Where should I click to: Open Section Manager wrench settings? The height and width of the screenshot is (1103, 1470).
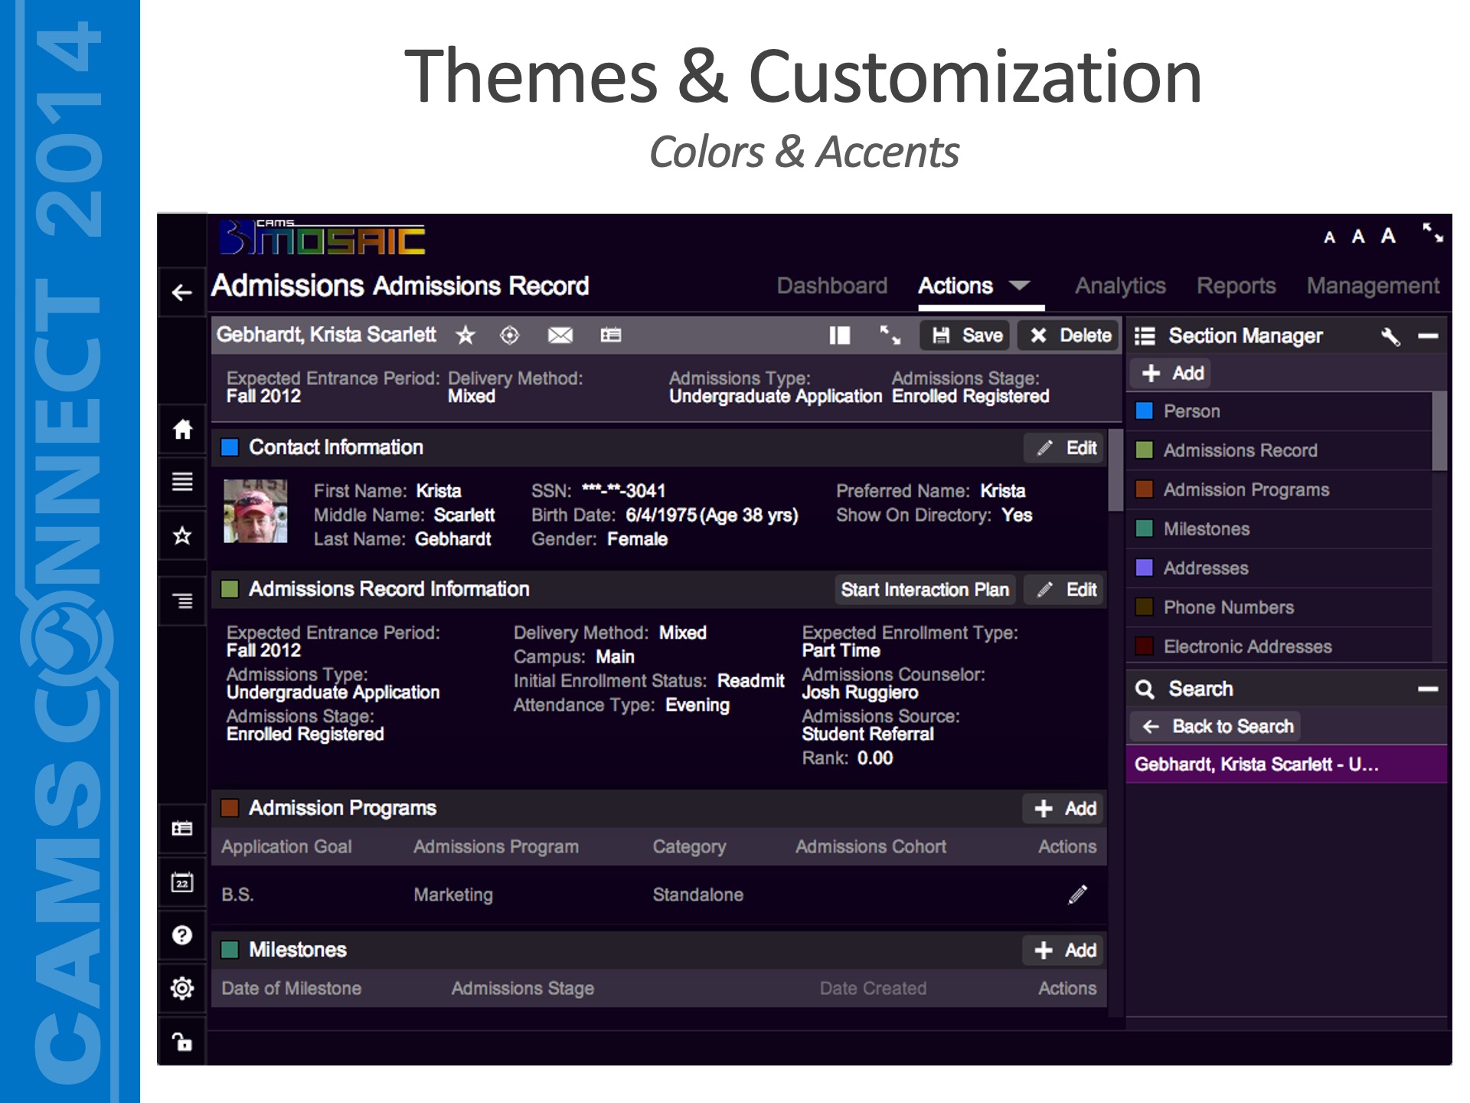pyautogui.click(x=1390, y=335)
